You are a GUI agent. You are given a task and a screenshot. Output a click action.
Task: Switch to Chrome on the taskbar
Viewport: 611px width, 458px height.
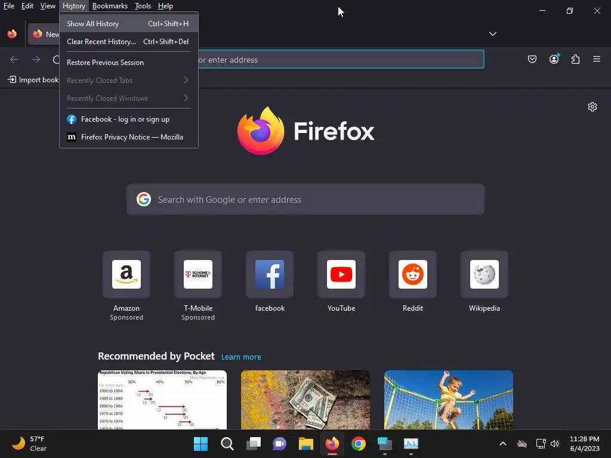pos(359,444)
